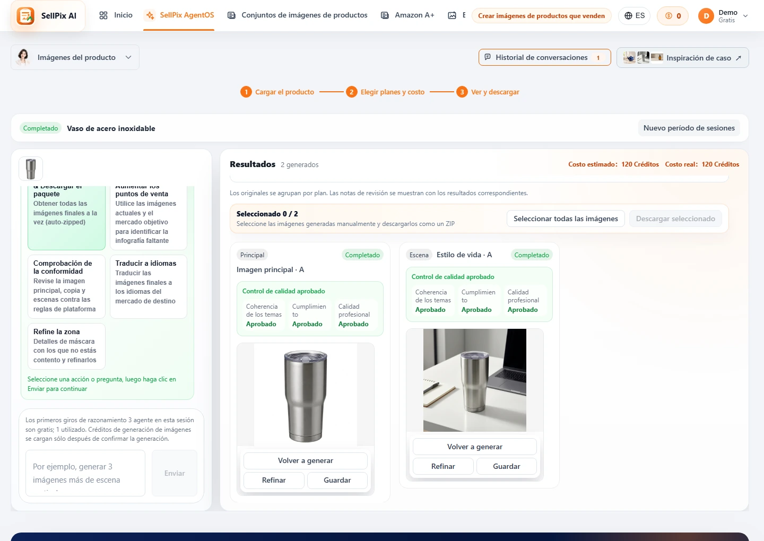Select the Traducir a idiomas card
This screenshot has height=541, width=764.
click(x=149, y=286)
